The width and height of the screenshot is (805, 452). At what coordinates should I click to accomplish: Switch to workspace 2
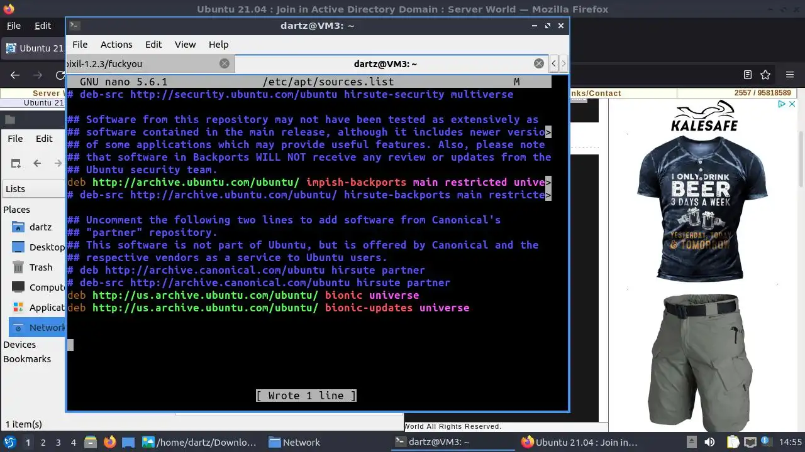pos(43,442)
